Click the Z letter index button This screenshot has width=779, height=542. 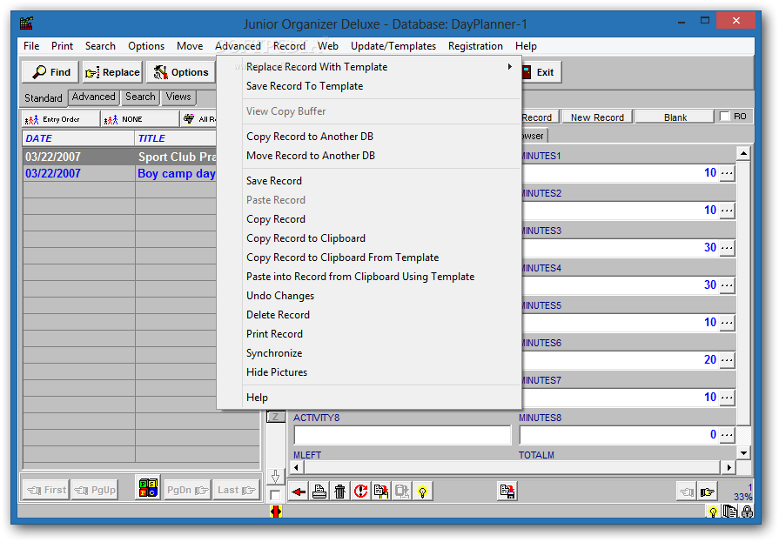click(x=276, y=417)
